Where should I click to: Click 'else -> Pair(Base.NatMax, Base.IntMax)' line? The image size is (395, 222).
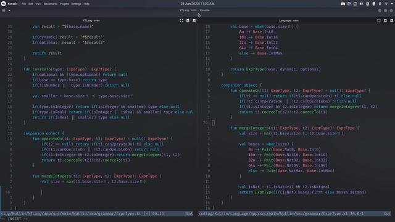click(291, 171)
